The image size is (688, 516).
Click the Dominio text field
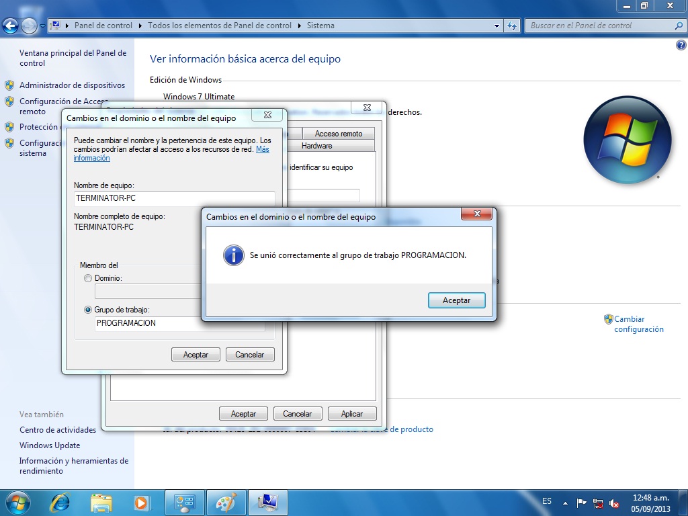(148, 292)
